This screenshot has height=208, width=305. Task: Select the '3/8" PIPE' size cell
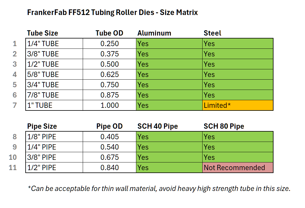[x=54, y=157]
